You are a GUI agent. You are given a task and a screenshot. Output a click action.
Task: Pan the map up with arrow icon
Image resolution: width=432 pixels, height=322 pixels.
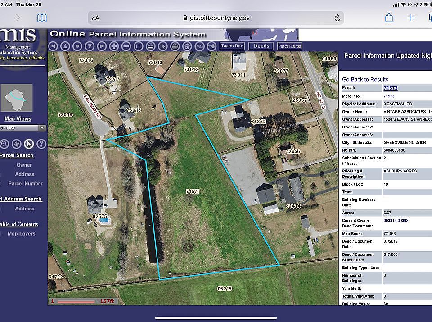pyautogui.click(x=65, y=46)
